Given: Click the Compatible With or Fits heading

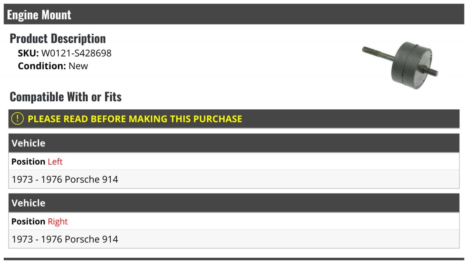Looking at the screenshot, I should 66,97.
